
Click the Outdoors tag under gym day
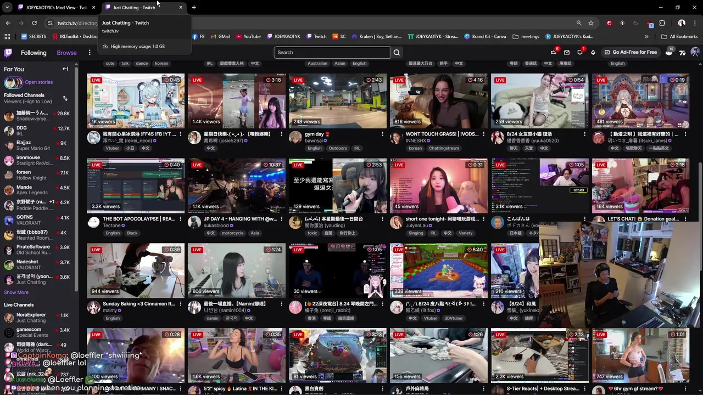click(338, 148)
